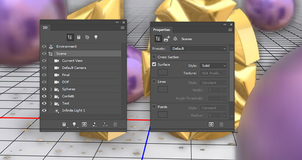The image size is (302, 160).
Task: Click the Surface color swatch
Action: pyautogui.click(x=163, y=72)
